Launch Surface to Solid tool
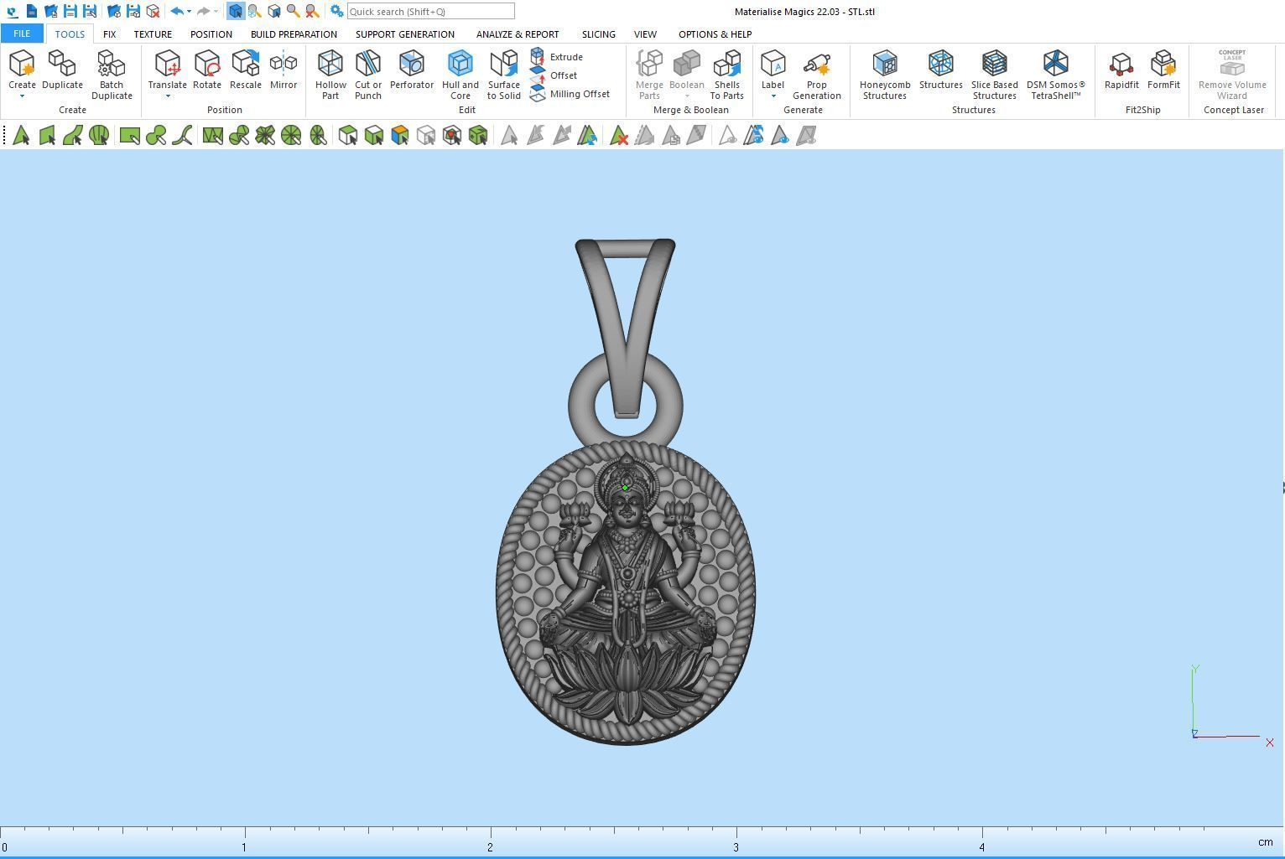 (x=503, y=75)
